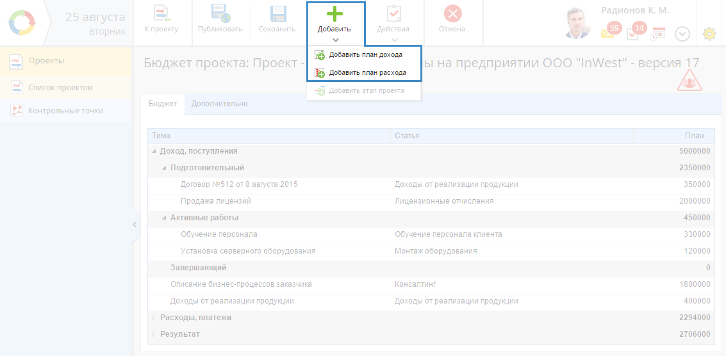Open Список проектов in the sidebar
726x356 pixels.
click(60, 87)
